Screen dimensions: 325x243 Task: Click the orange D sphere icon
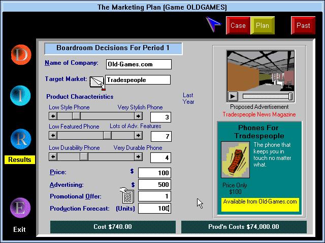21,55
